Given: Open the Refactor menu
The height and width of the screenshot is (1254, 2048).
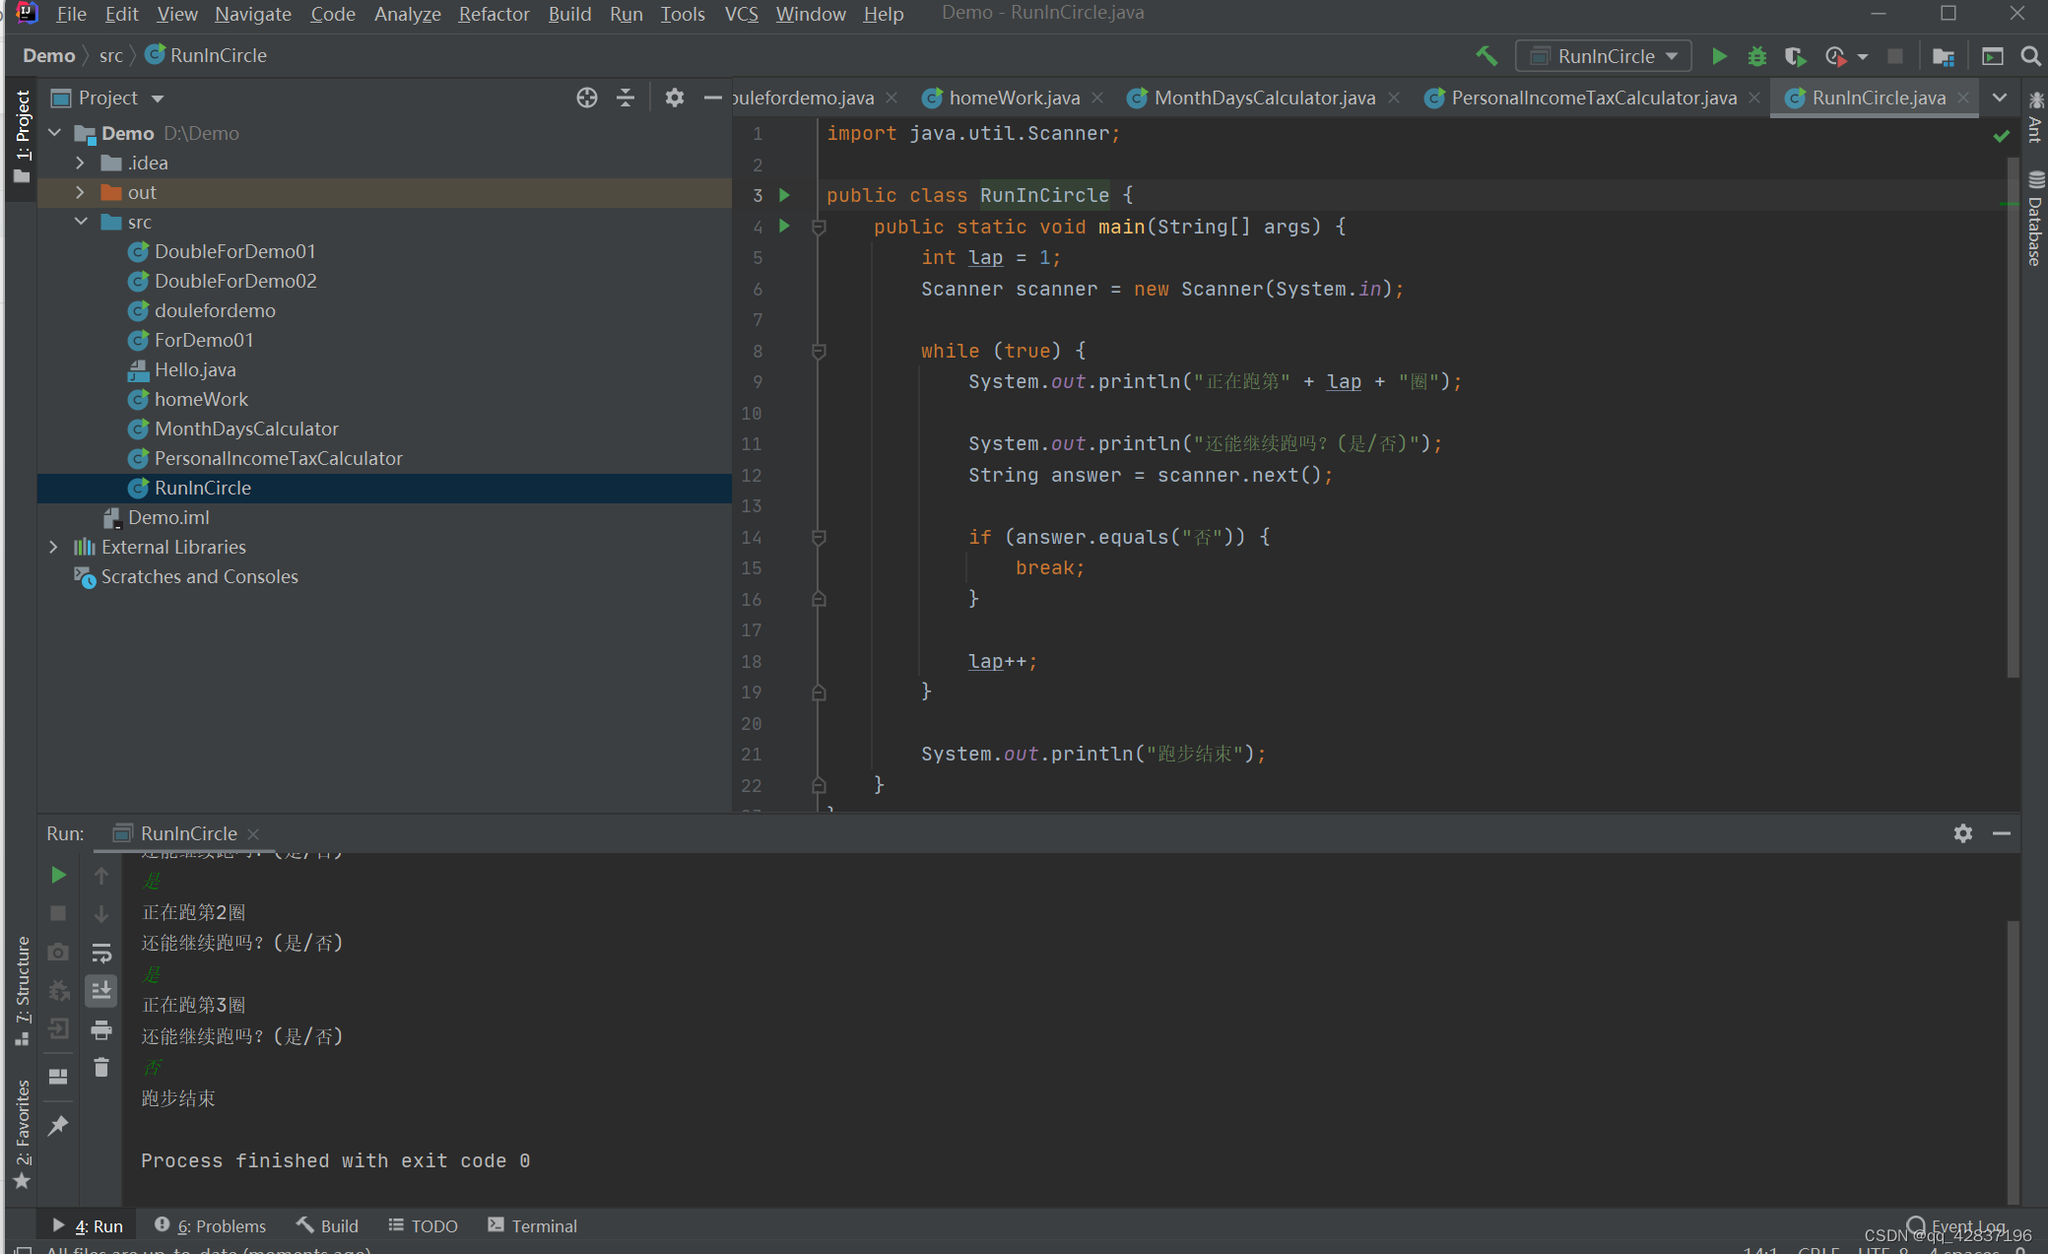Looking at the screenshot, I should pyautogui.click(x=494, y=14).
